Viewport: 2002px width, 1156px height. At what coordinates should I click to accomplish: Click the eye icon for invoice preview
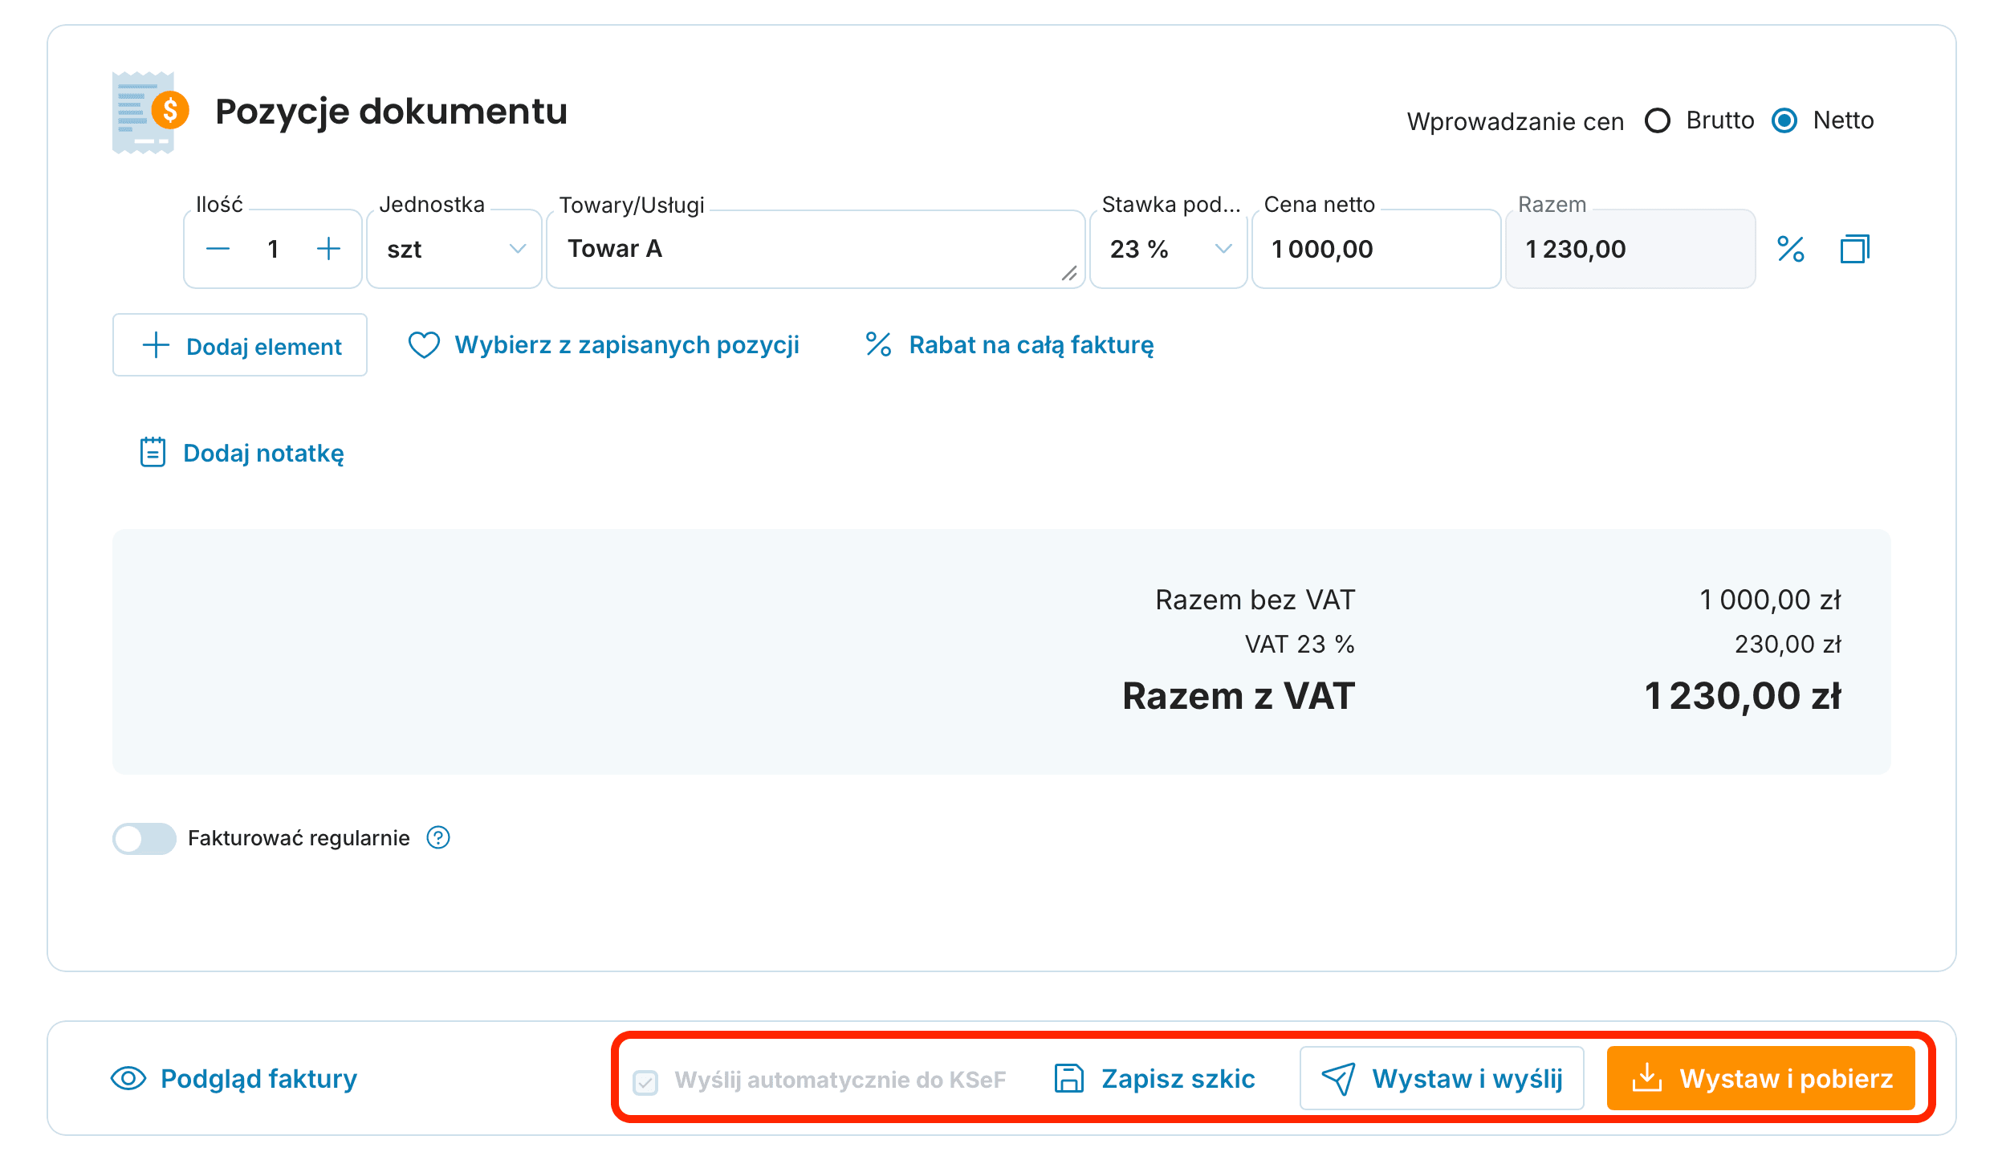pos(128,1078)
